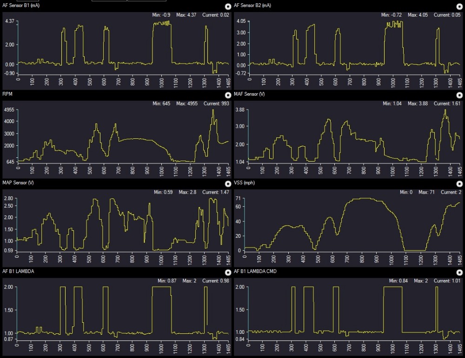This screenshot has width=465, height=358.
Task: Click the Current: 0.98 readout on AF B1 LAMBDA
Action: point(214,281)
